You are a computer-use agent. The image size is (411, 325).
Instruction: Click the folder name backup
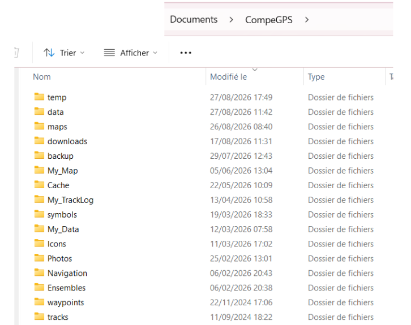click(61, 156)
